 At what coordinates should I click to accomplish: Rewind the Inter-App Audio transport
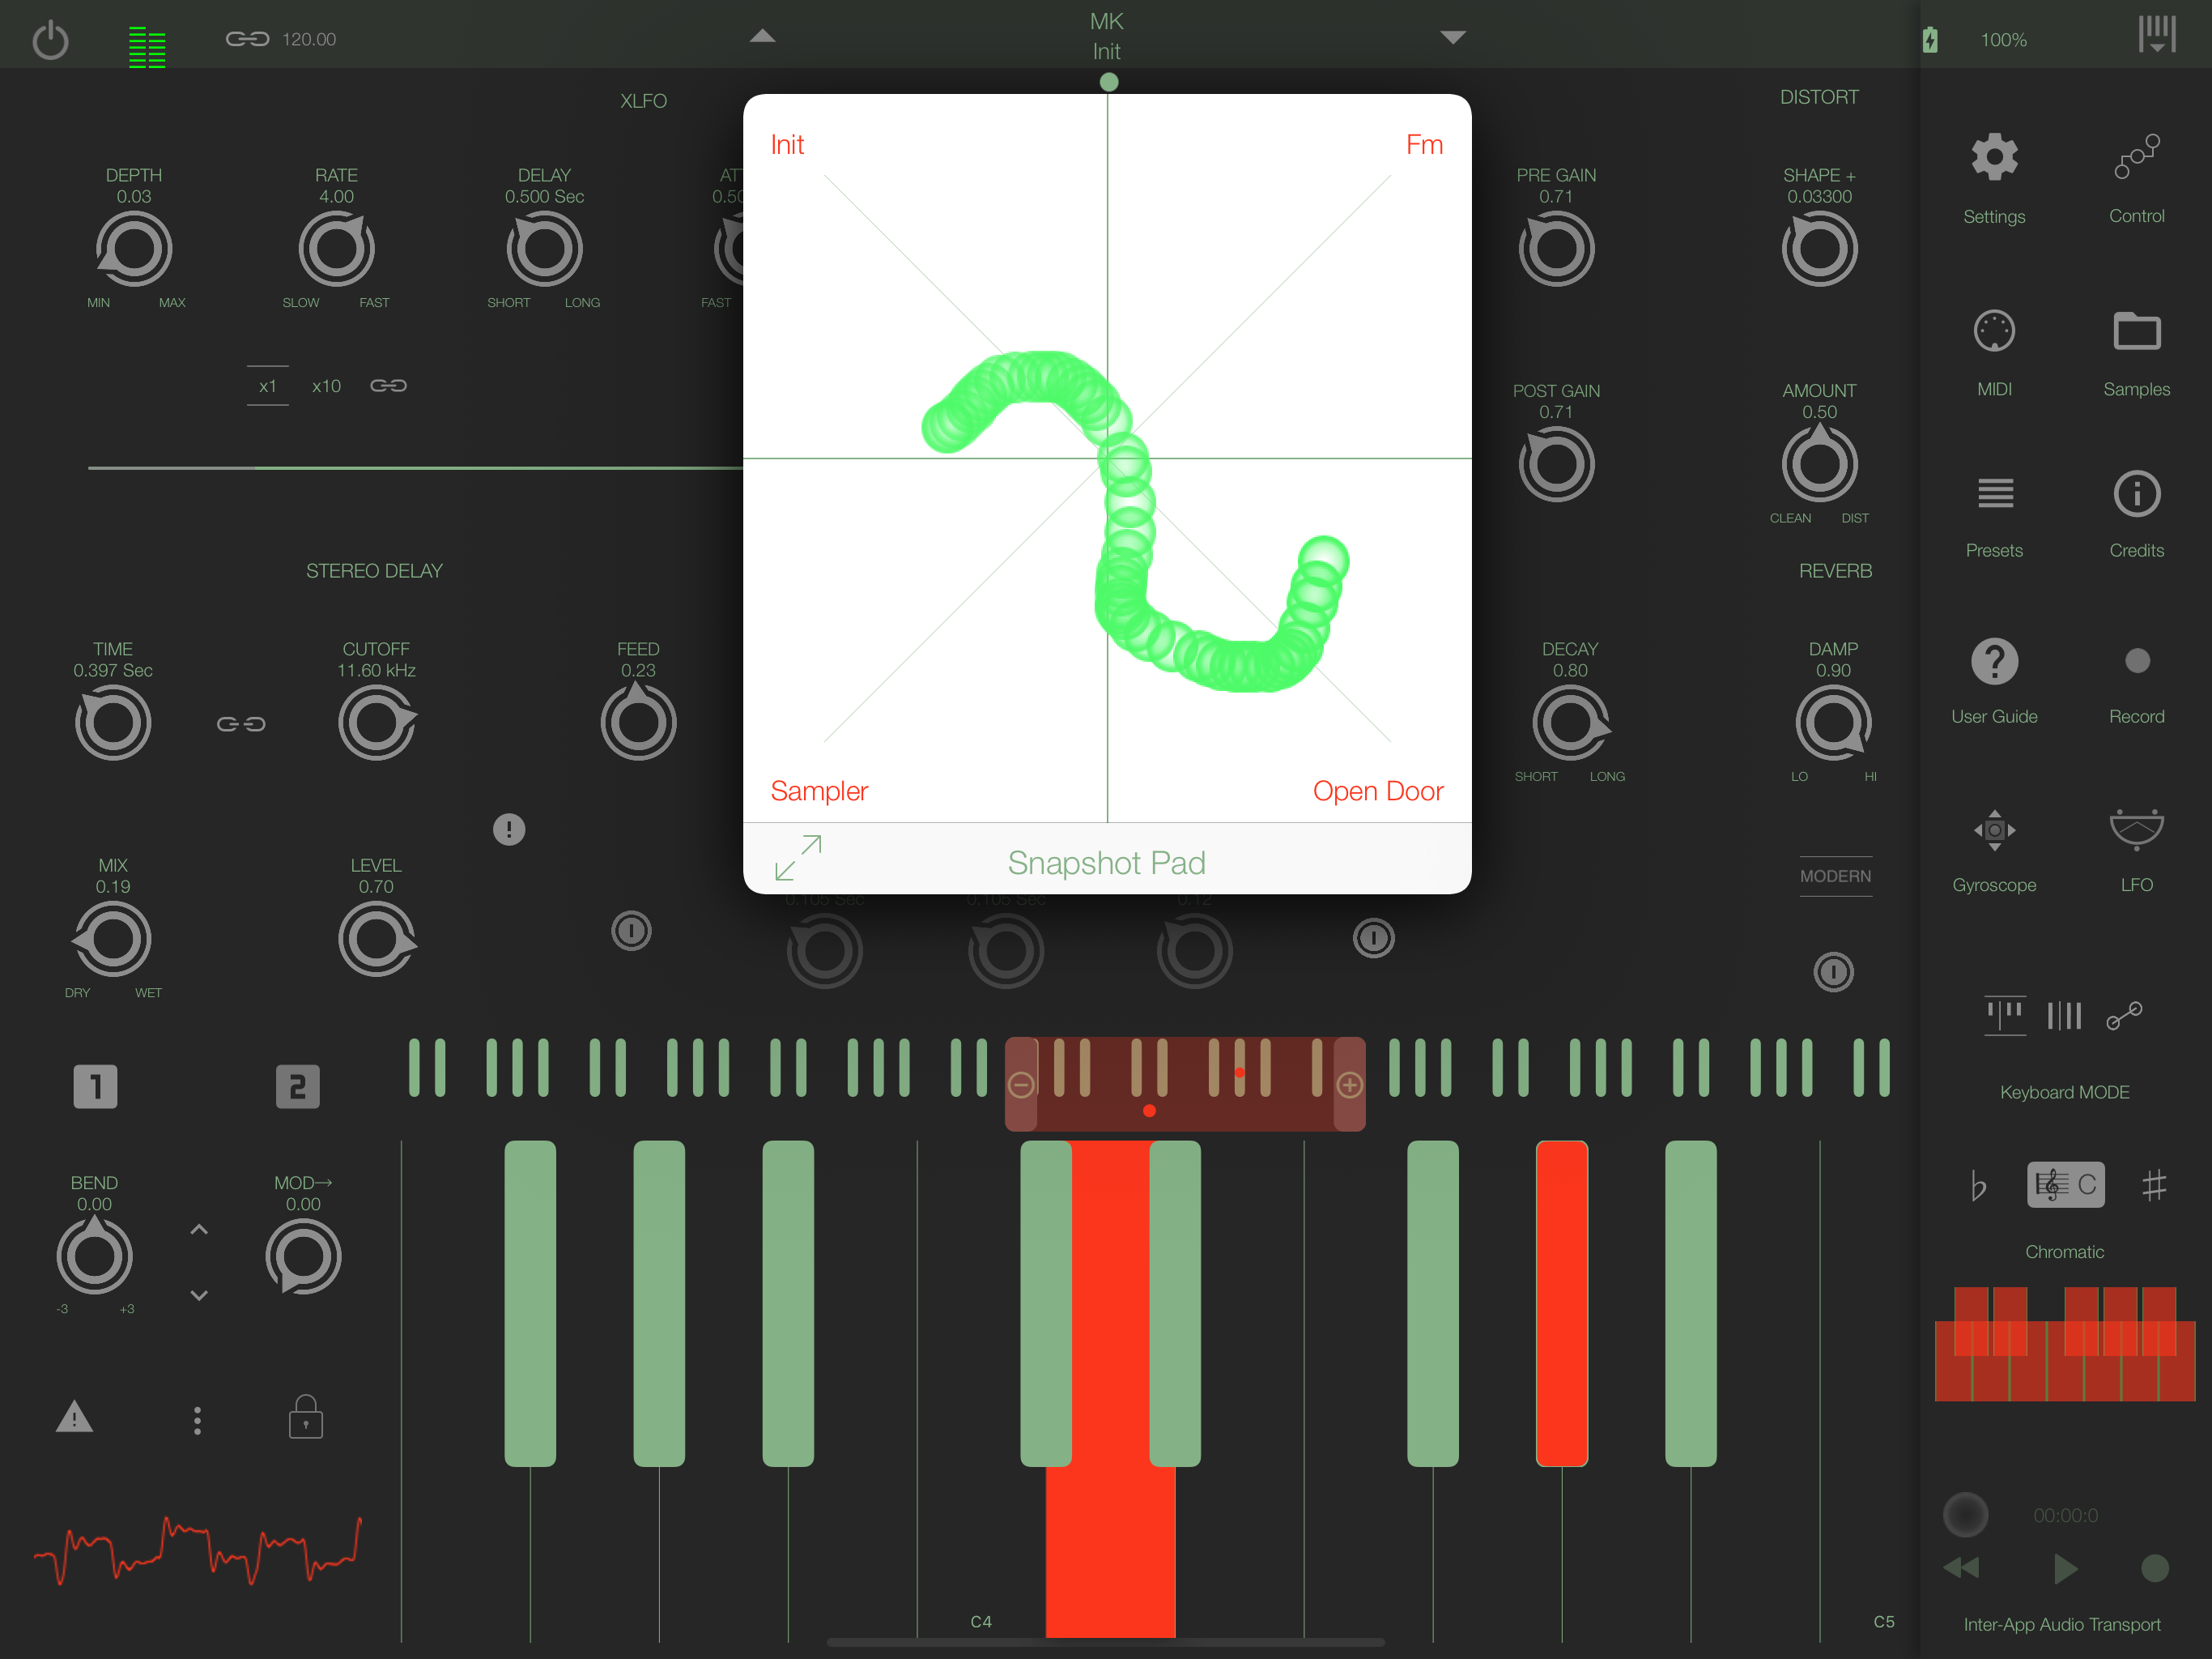1961,1567
